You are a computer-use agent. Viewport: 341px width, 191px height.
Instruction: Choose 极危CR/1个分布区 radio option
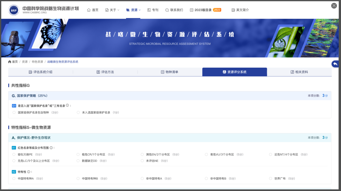(x=78, y=154)
